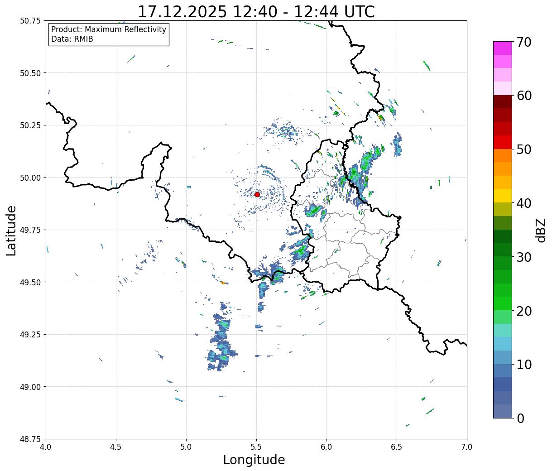Click the dark maroon swatch below 60
Screen dimensions: 552x471
[503, 101]
